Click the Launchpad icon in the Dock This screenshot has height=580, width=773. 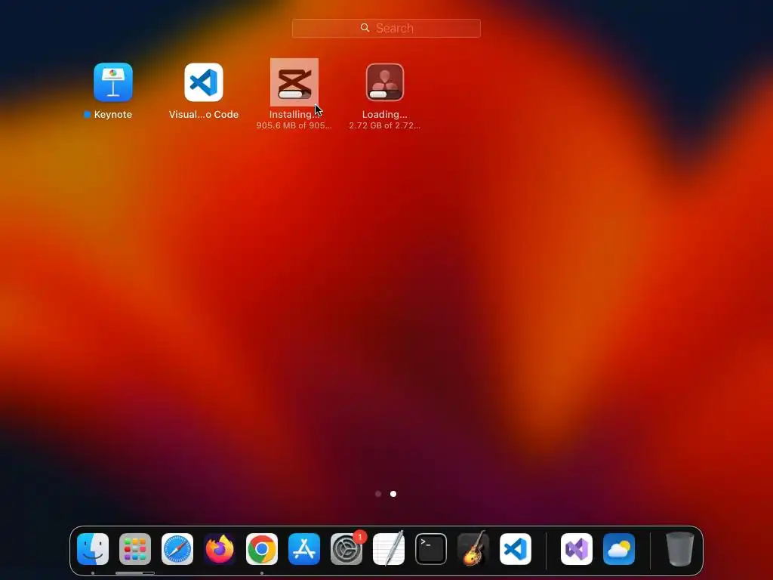[x=135, y=549]
